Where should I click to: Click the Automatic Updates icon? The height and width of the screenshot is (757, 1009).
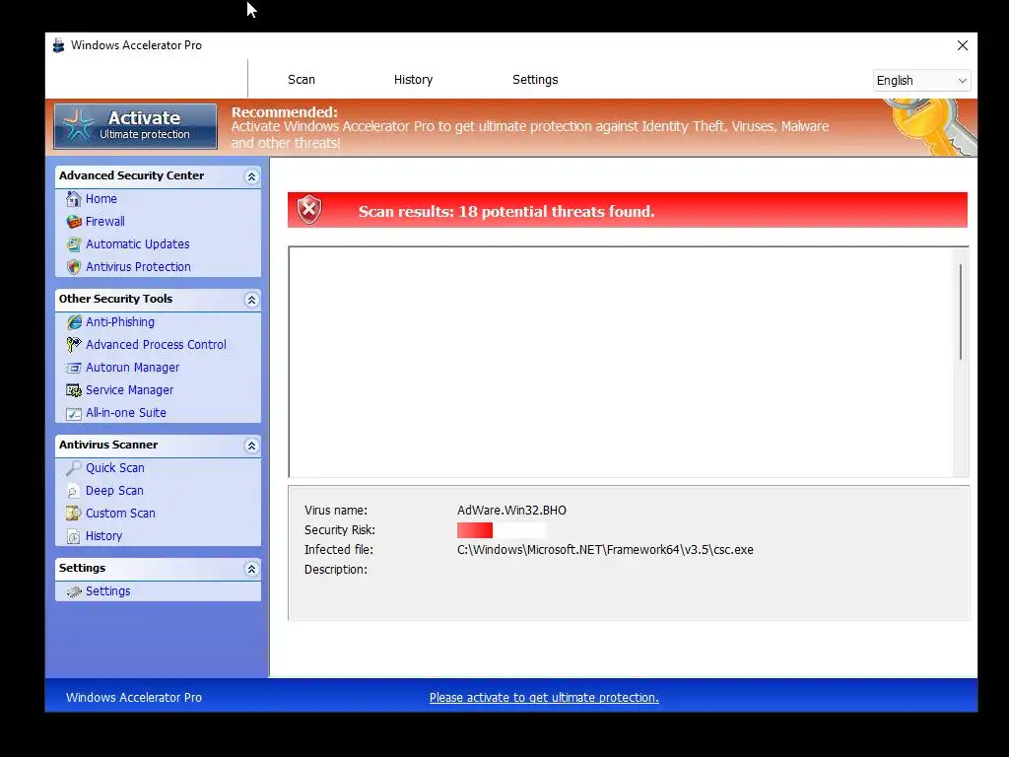pos(74,244)
